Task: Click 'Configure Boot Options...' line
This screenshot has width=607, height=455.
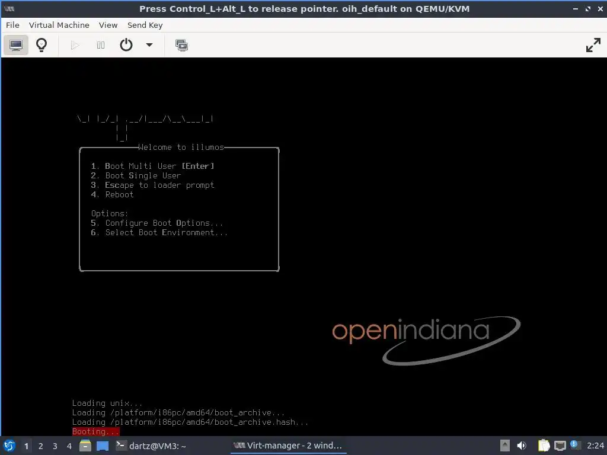Action: point(156,223)
